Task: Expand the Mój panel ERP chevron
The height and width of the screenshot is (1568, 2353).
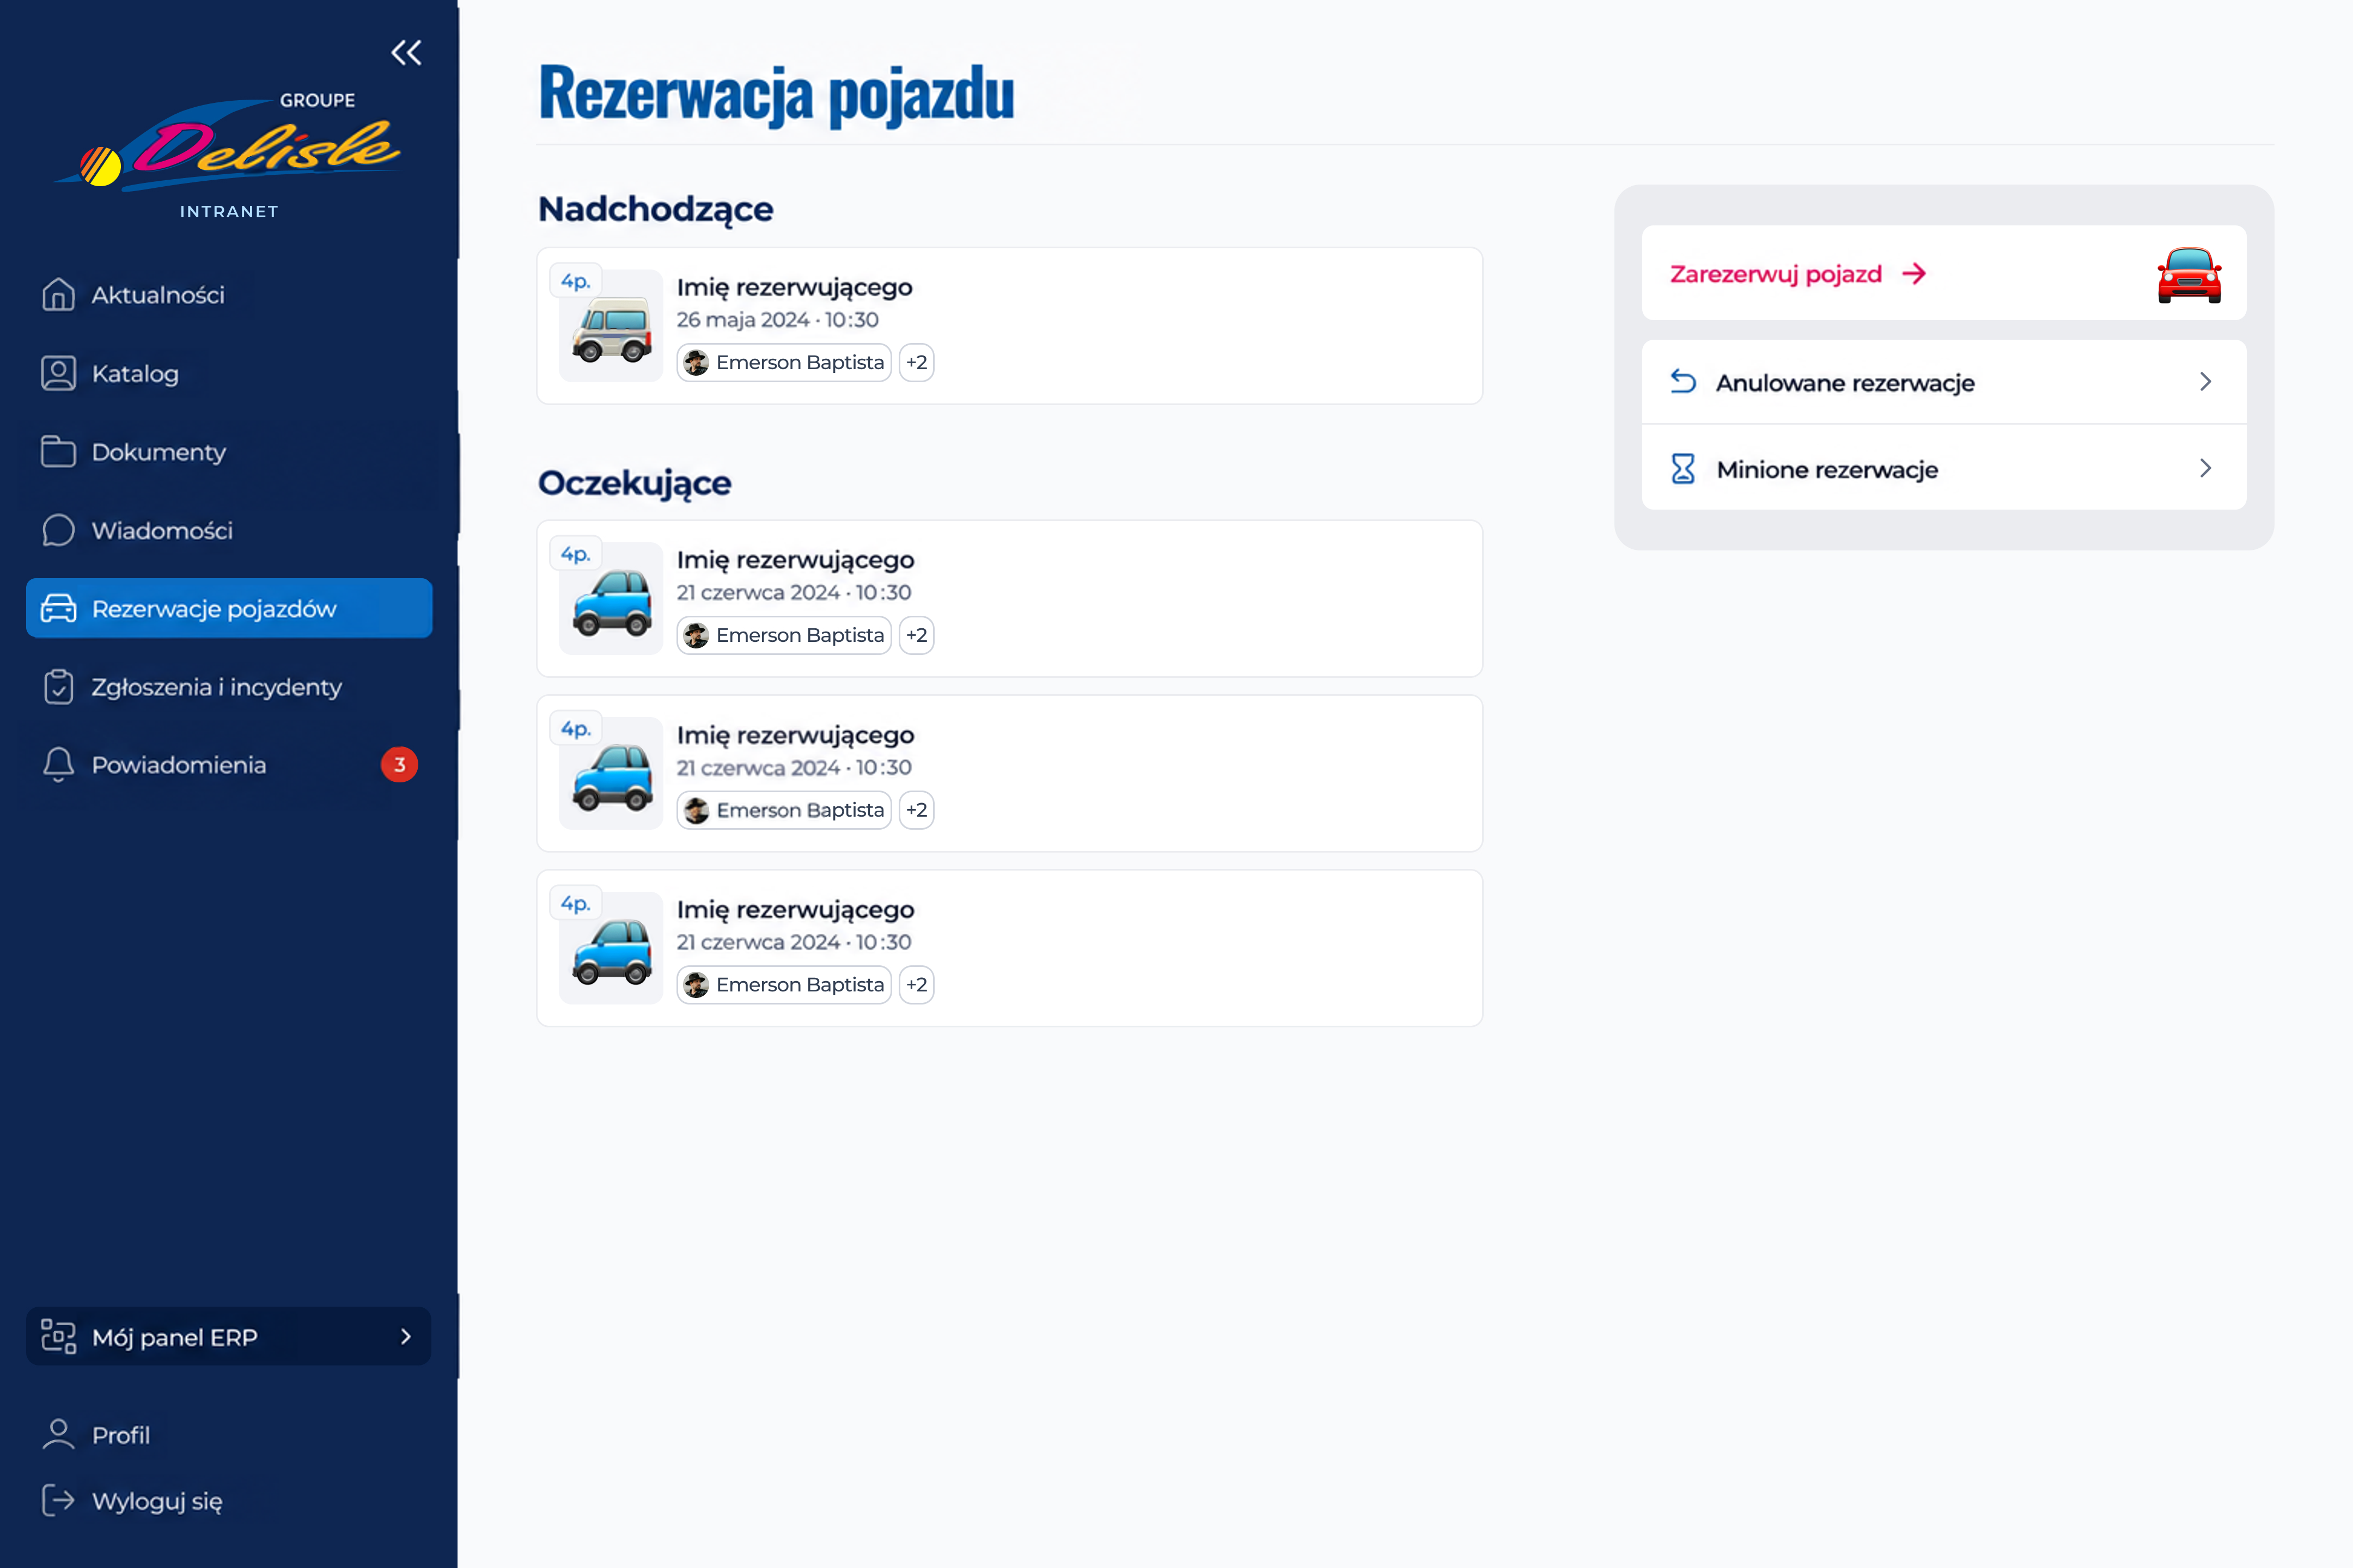Action: [405, 1337]
